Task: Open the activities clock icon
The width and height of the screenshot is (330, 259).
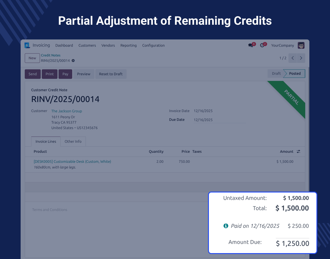Action: pos(262,45)
